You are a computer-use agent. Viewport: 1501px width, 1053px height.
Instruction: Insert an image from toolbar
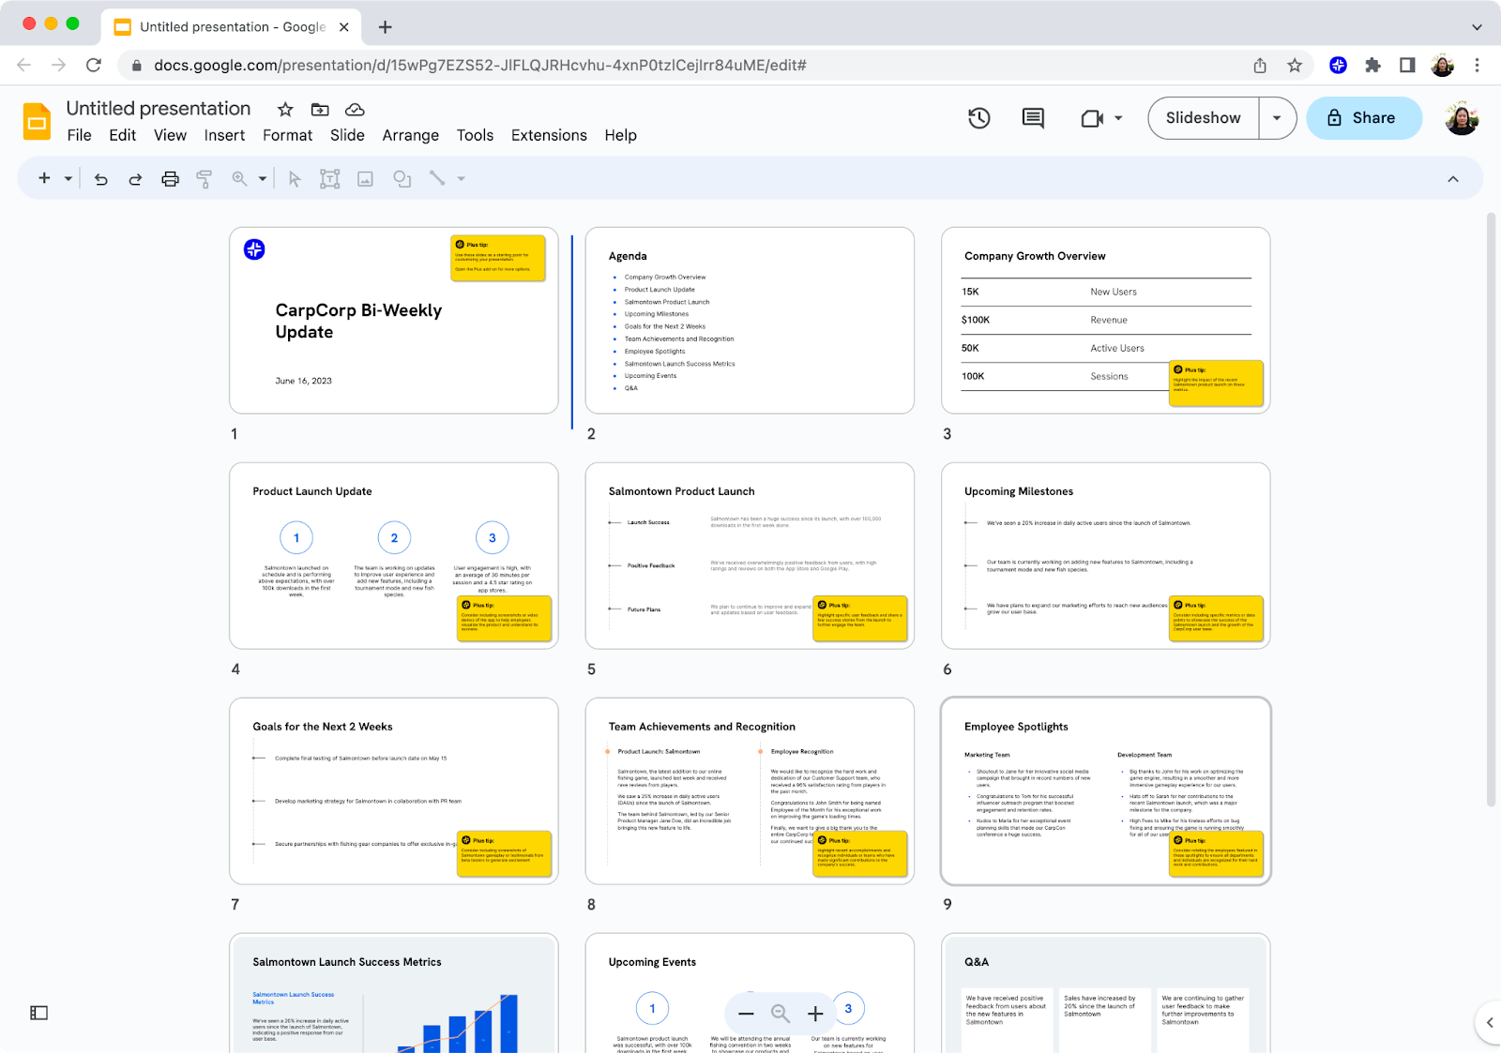365,179
